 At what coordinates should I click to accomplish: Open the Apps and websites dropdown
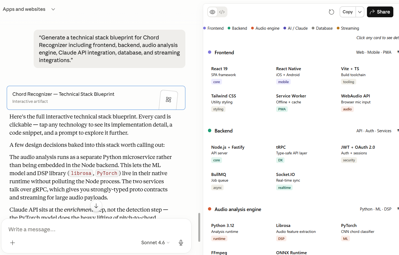coord(29,9)
